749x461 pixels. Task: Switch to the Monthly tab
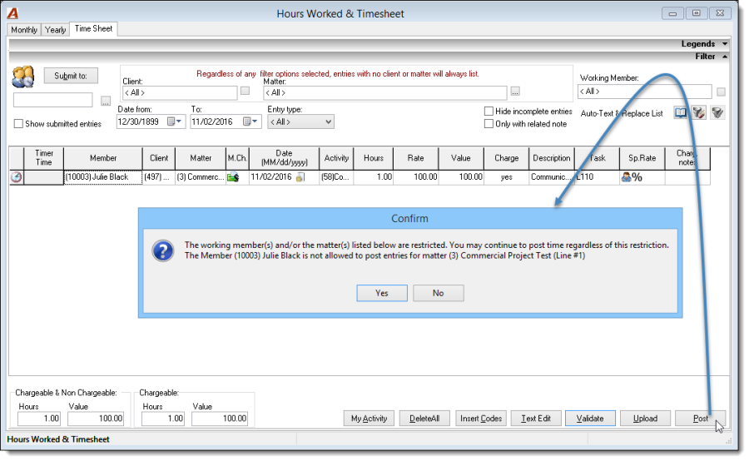coord(24,30)
